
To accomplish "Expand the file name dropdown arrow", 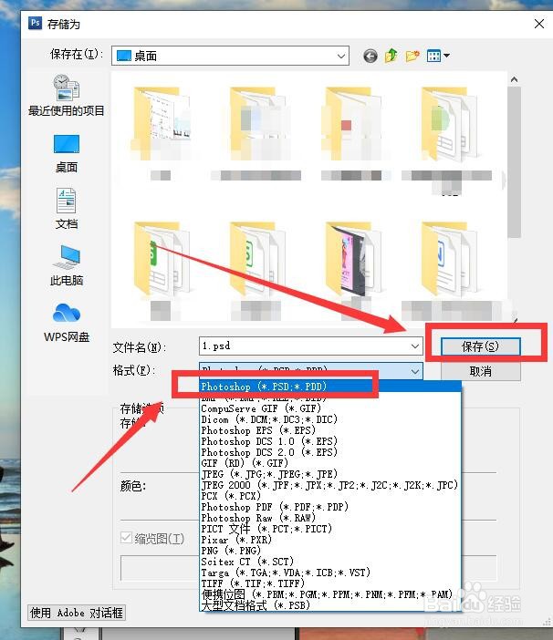I will tap(415, 346).
